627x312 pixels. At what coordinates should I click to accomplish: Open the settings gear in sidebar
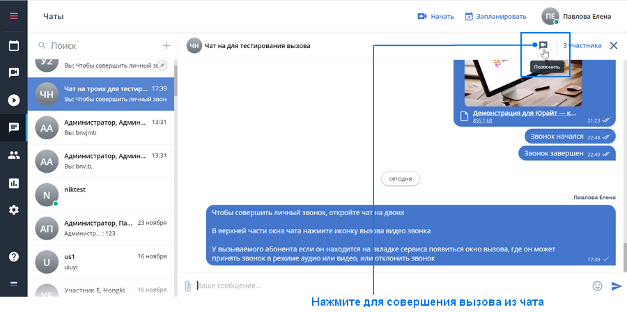pos(14,210)
